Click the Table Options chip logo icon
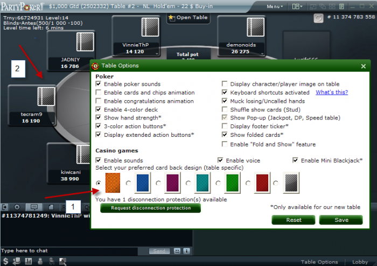This screenshot has width=377, height=266. point(95,66)
